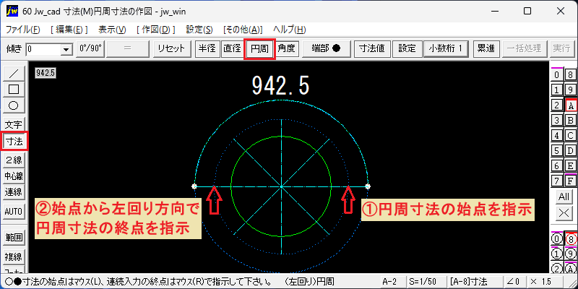This screenshot has width=578, height=289.
Task: Open the 設定 settings toolbar button
Action: (x=407, y=48)
